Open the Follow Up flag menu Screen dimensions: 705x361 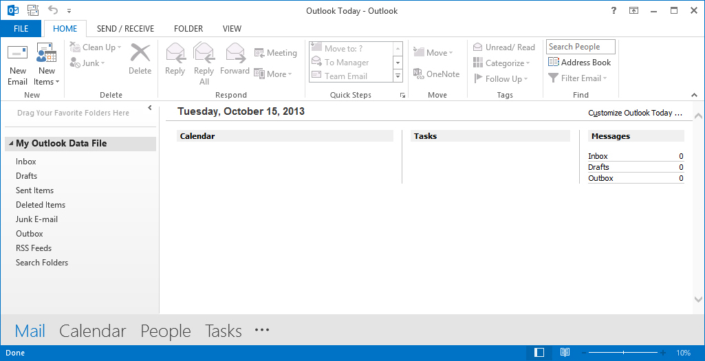(501, 78)
